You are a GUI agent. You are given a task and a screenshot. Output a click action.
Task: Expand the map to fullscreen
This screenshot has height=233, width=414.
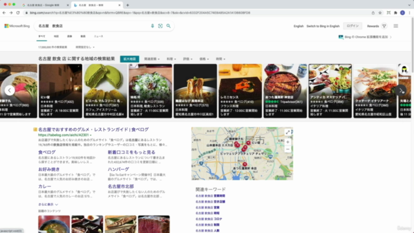pos(287,132)
